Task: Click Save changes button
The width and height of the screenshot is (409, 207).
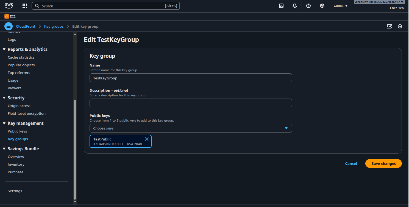Action: 383,163
